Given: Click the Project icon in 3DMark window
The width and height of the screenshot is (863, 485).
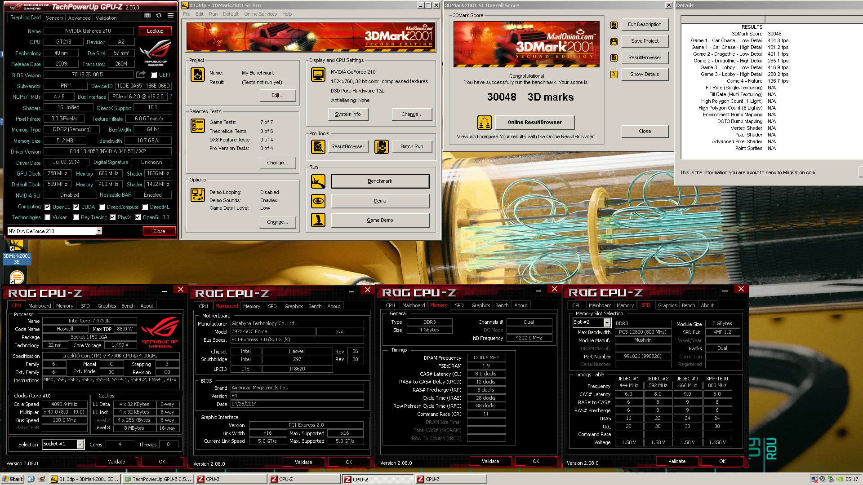Looking at the screenshot, I should [x=198, y=75].
